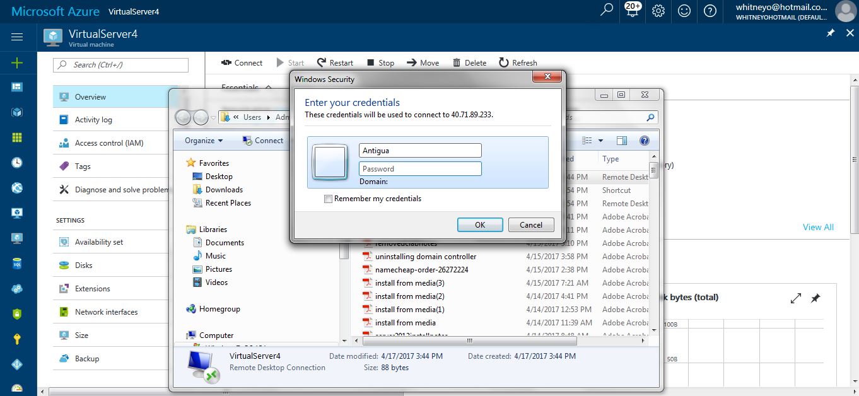This screenshot has height=396, width=859.
Task: Select Downloads under Favorites
Action: pyautogui.click(x=218, y=190)
